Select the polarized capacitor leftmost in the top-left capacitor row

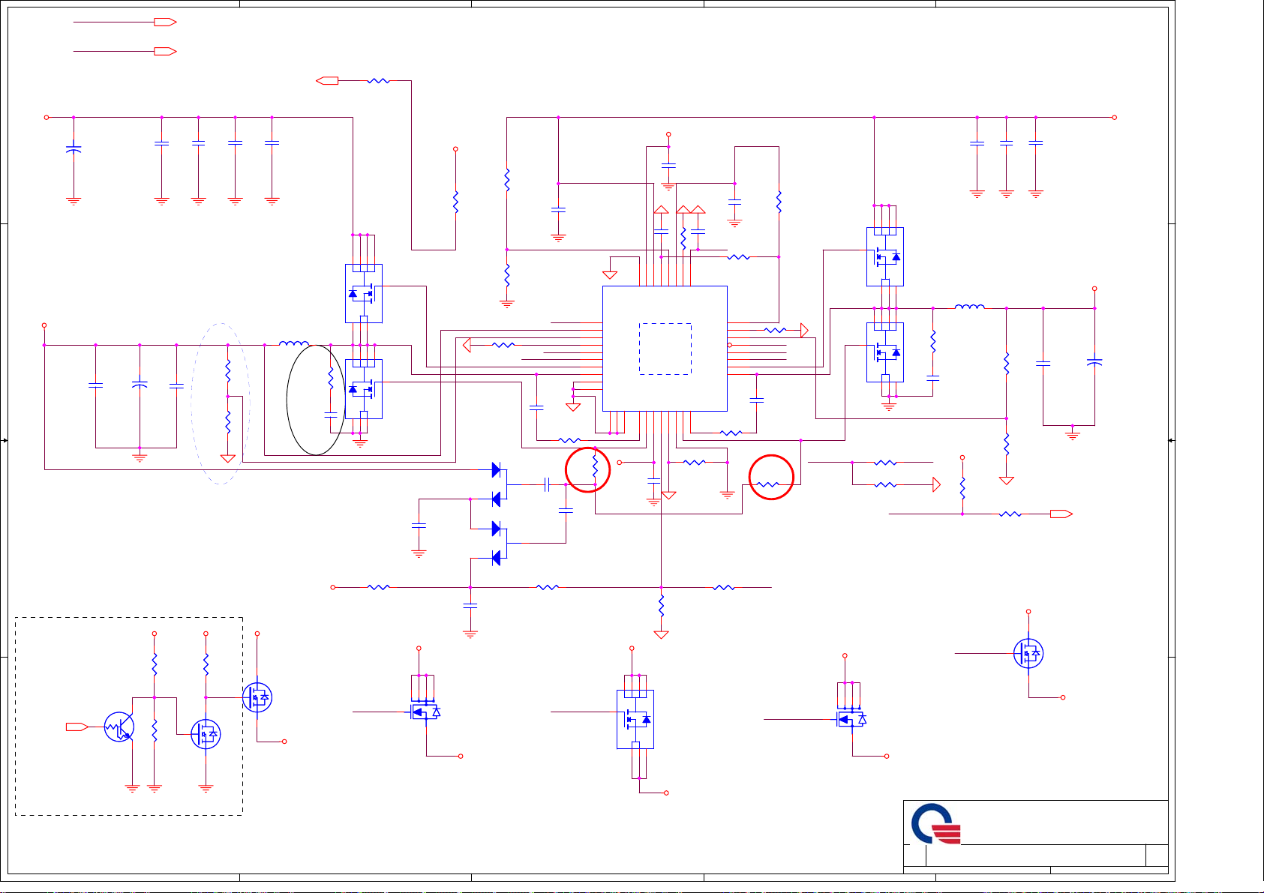[x=74, y=148]
